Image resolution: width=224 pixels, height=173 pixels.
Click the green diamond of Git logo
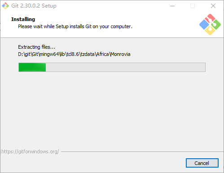pos(216,25)
